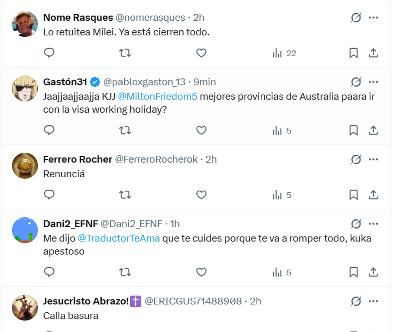Retweet Gastón31's working holiday tweet
399x332 pixels.
125,130
